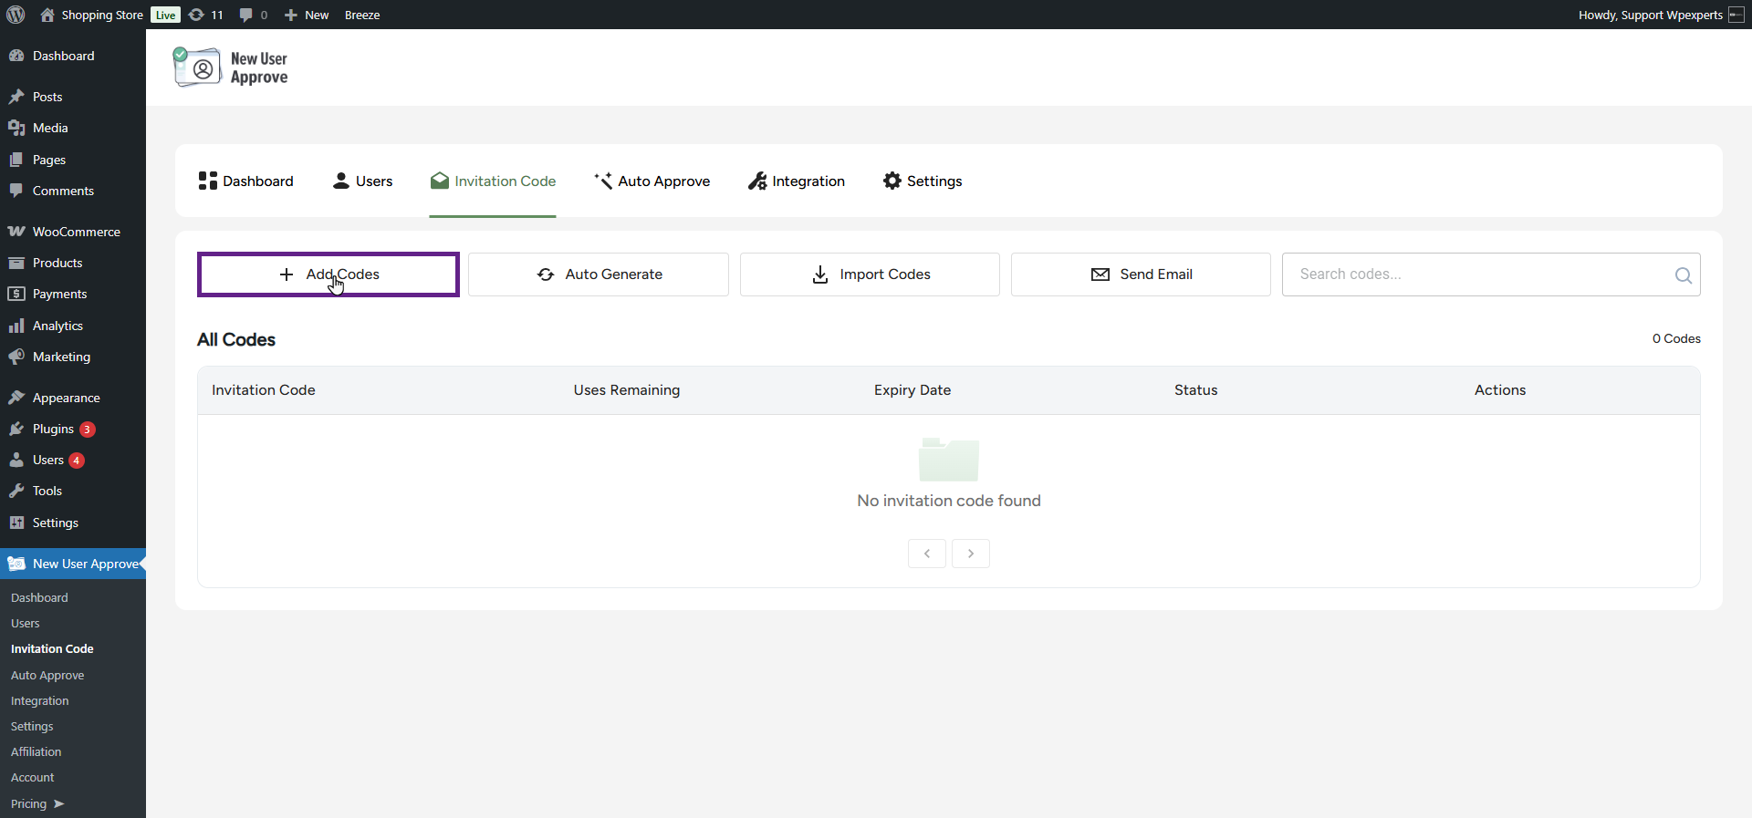Open the plugin Settings tab
1752x818 pixels.
coord(923,181)
